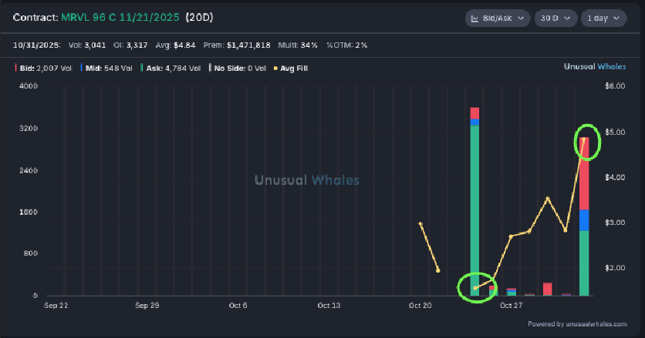645x338 pixels.
Task: Click the Multi: 34% statistic
Action: click(x=298, y=45)
